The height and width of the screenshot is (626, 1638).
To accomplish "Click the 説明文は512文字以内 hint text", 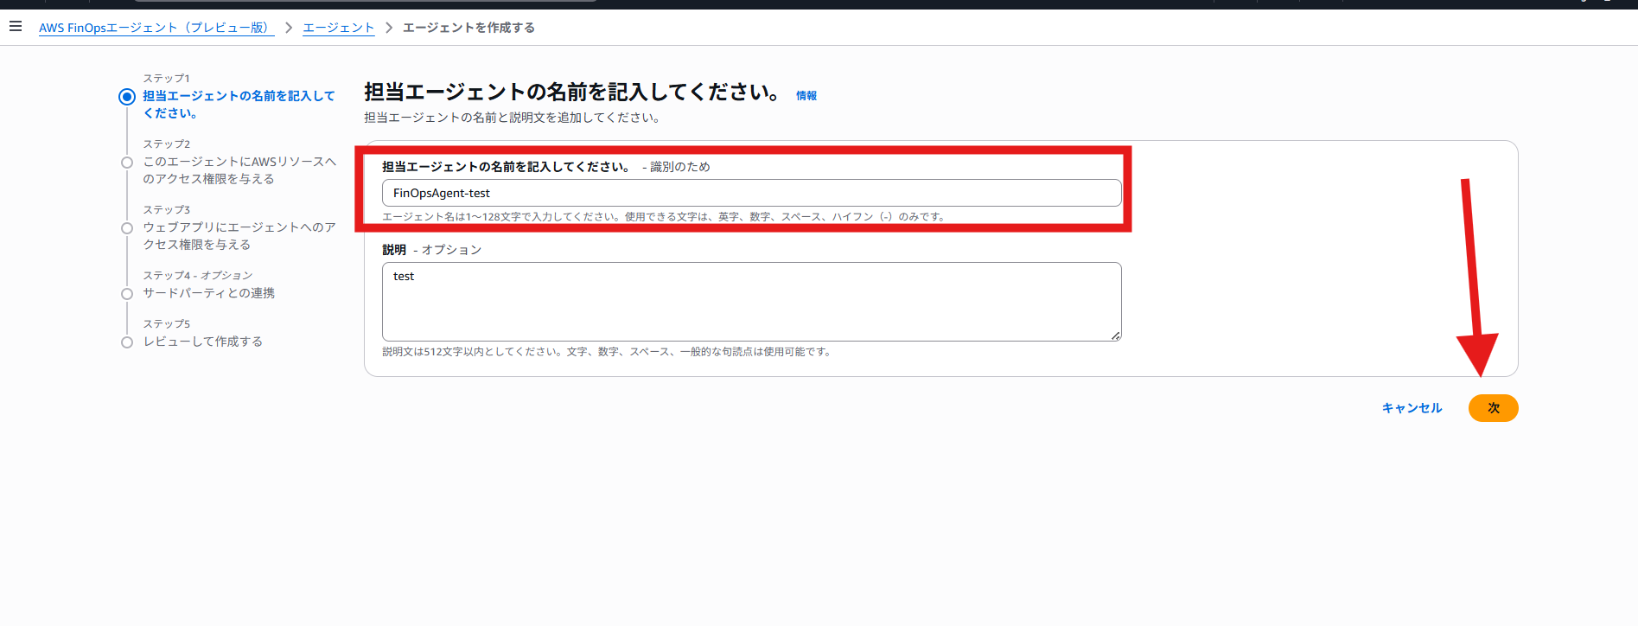I will 607,352.
